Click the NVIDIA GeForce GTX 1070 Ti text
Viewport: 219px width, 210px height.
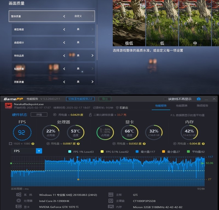pyautogui.click(x=59, y=207)
